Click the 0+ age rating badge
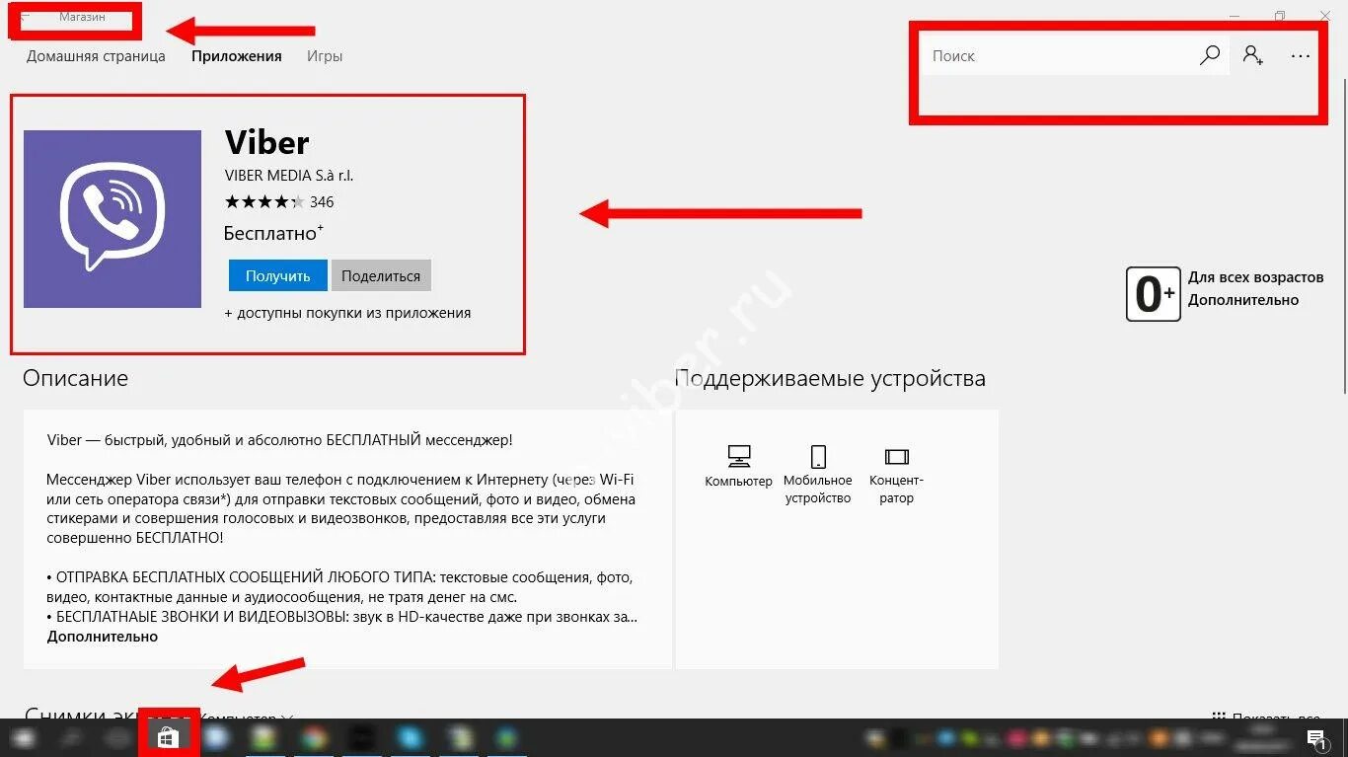 1153,293
